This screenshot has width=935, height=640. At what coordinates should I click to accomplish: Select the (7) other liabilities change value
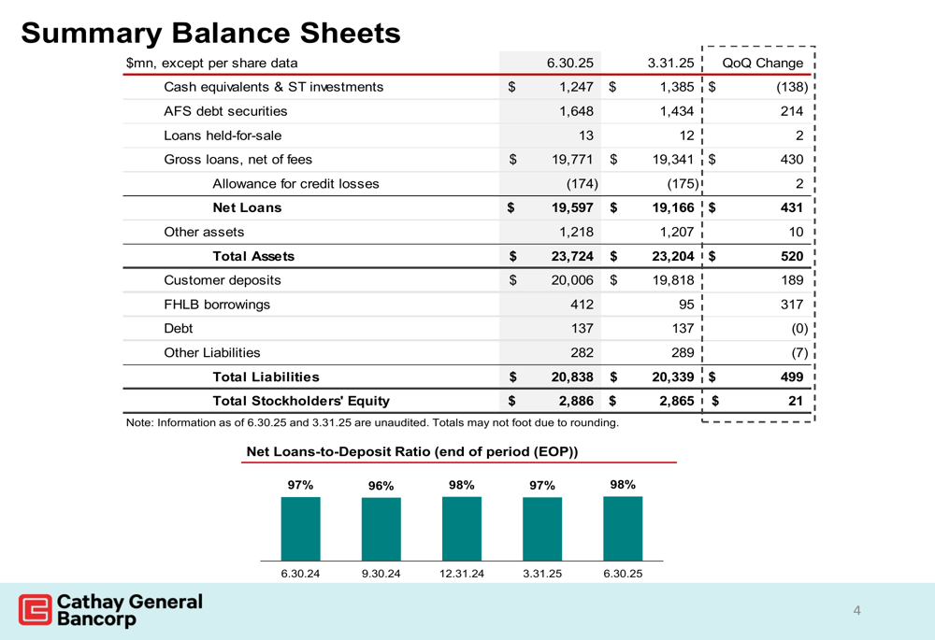(799, 353)
